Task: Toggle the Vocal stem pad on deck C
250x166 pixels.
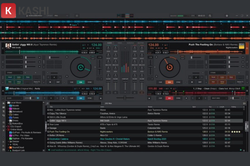Action: [x=10, y=77]
